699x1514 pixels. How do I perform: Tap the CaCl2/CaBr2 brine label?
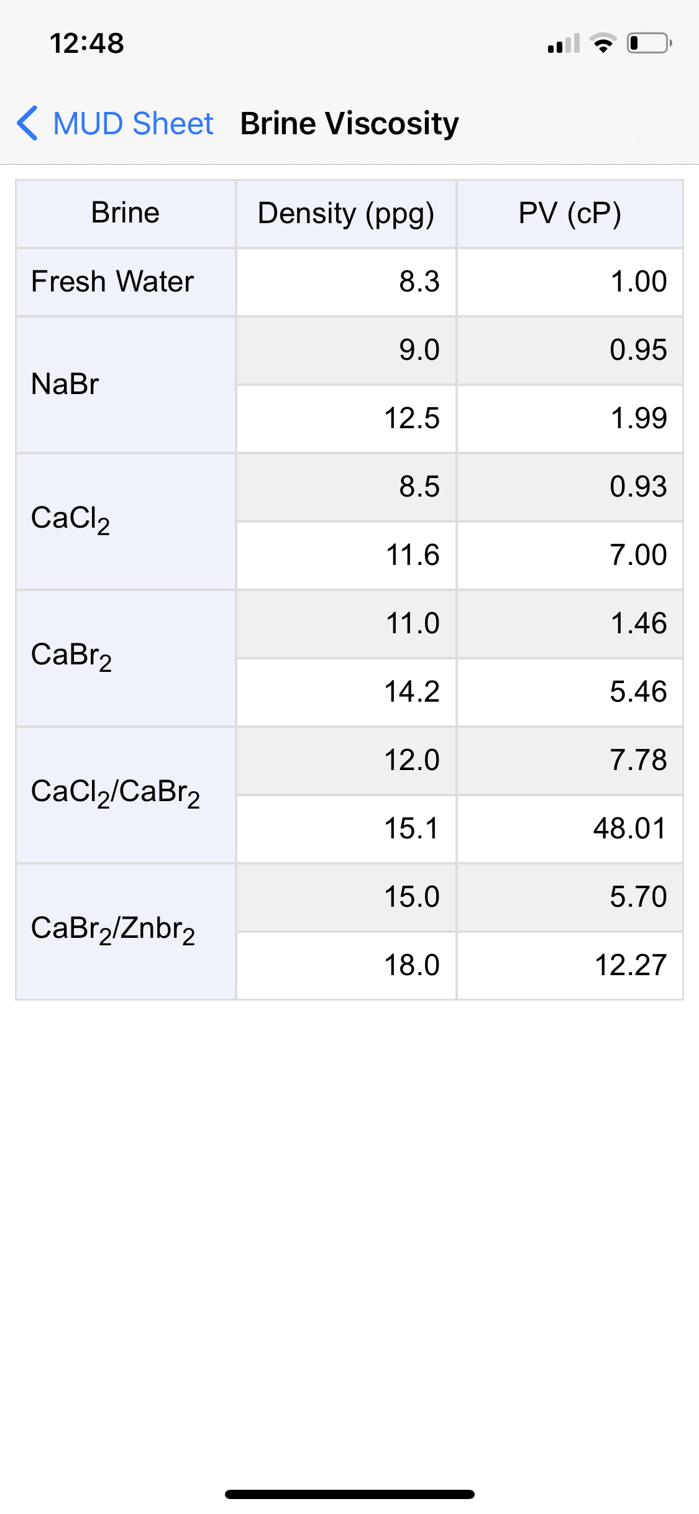click(116, 794)
